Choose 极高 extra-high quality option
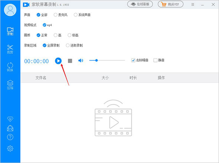The height and width of the screenshot is (163, 219). click(73, 35)
